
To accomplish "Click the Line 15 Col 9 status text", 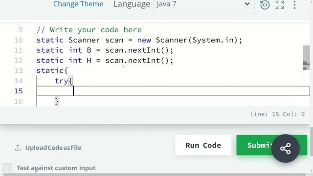I will point(277,114).
